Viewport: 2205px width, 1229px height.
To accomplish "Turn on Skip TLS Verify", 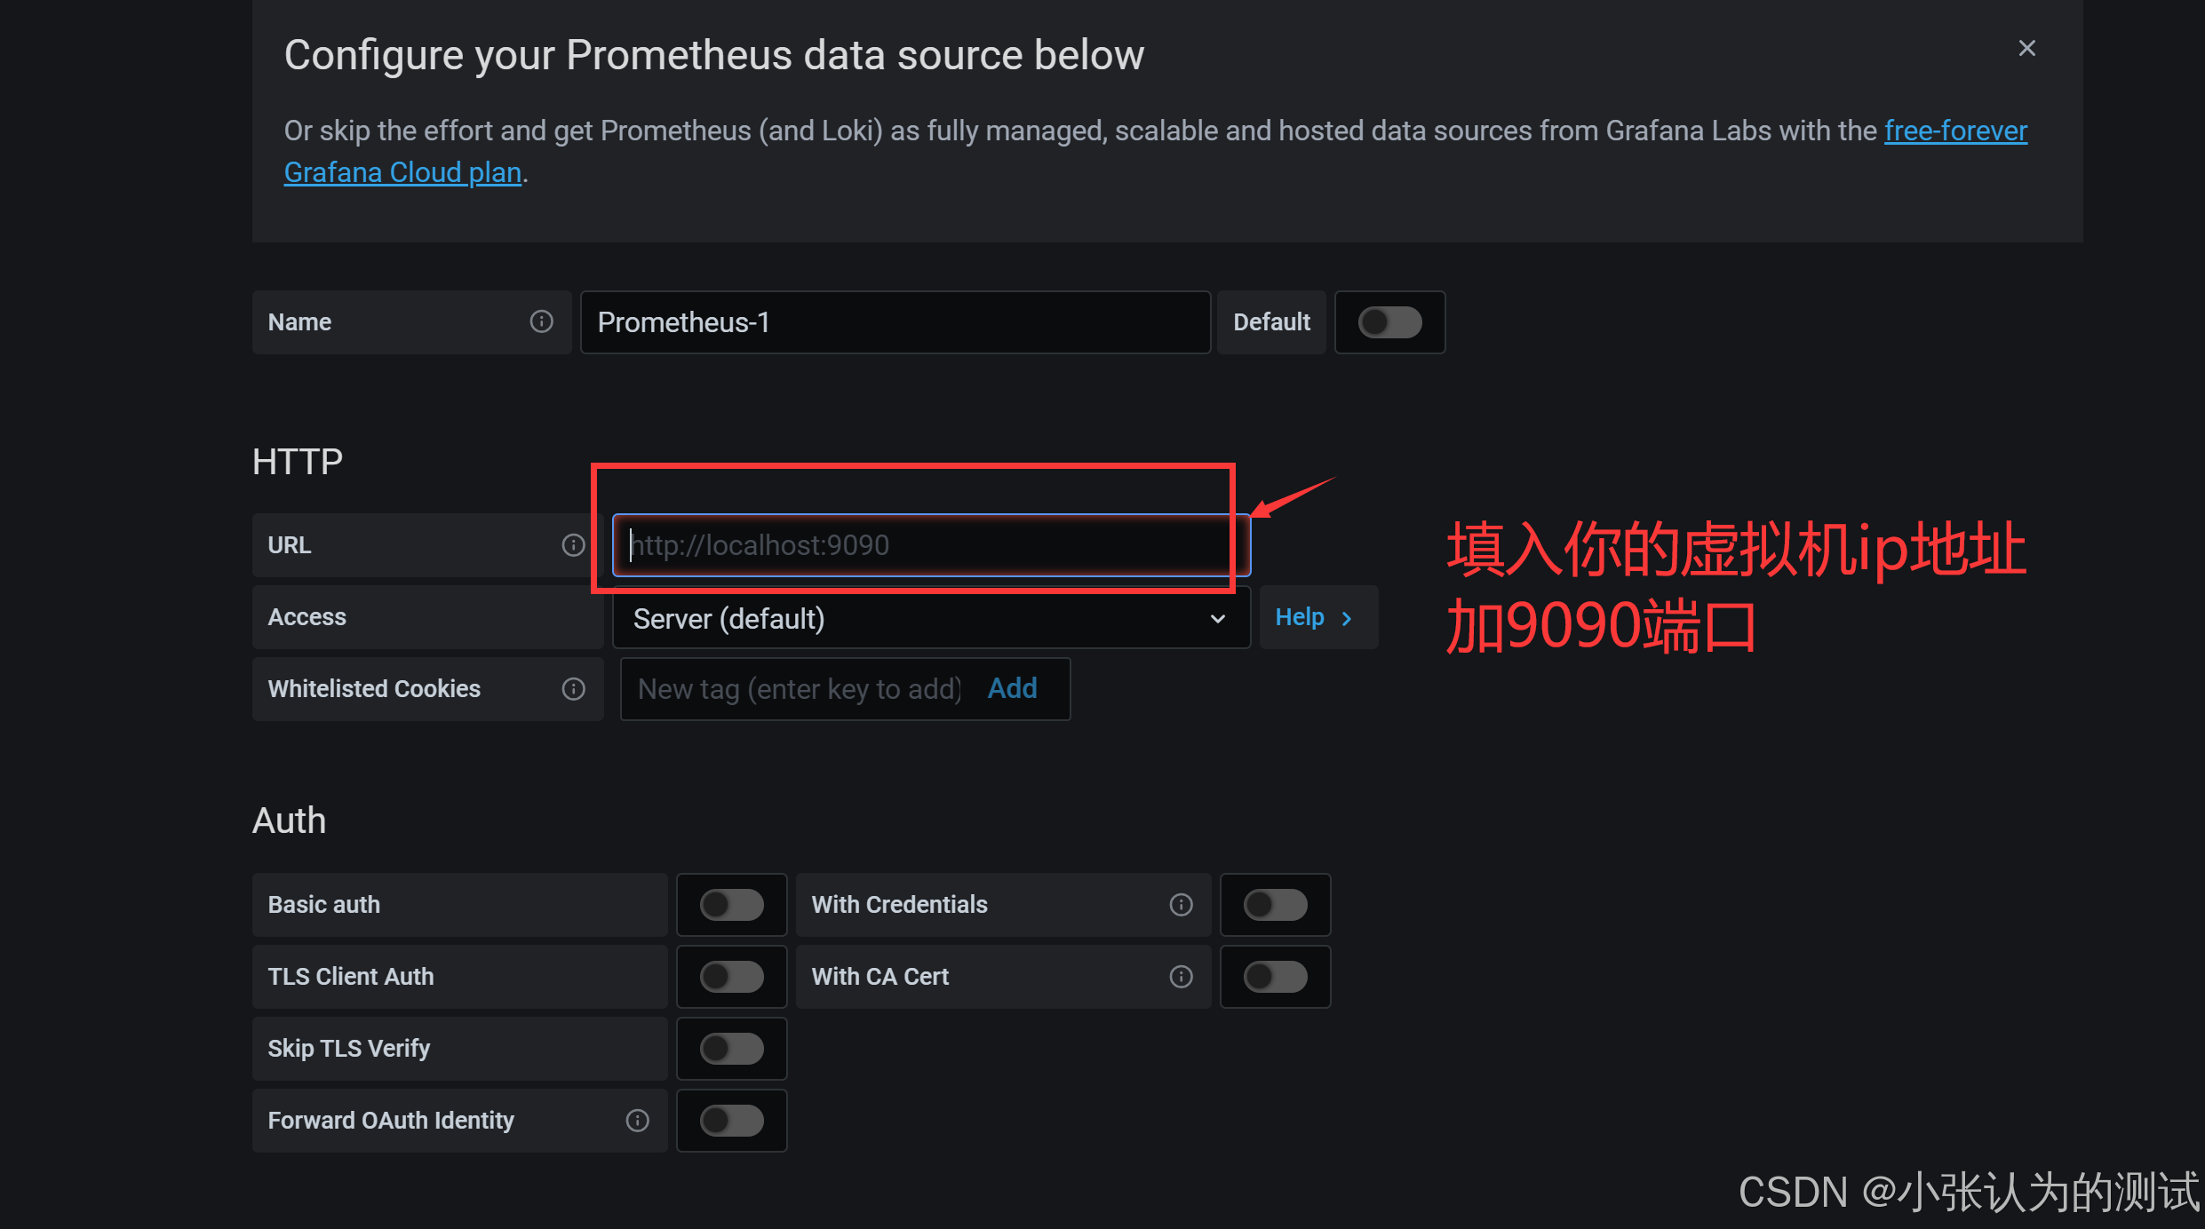I will (x=731, y=1048).
